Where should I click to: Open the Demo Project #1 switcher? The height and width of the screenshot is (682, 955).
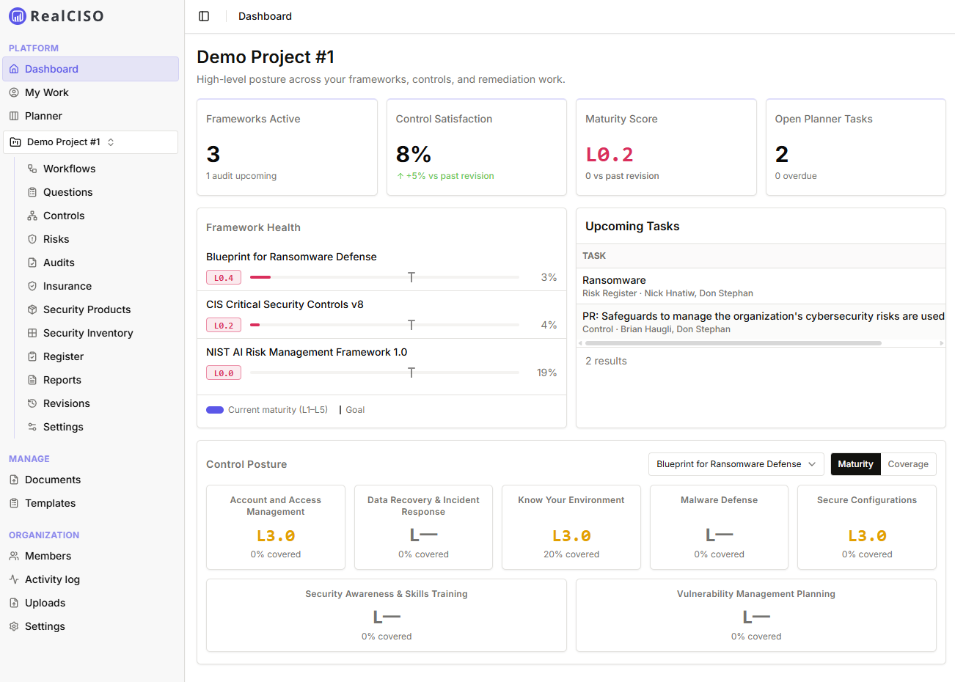click(91, 142)
